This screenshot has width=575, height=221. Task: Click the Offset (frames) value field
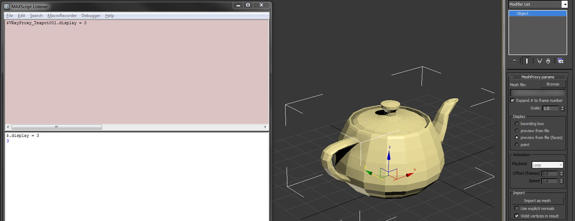coord(550,174)
